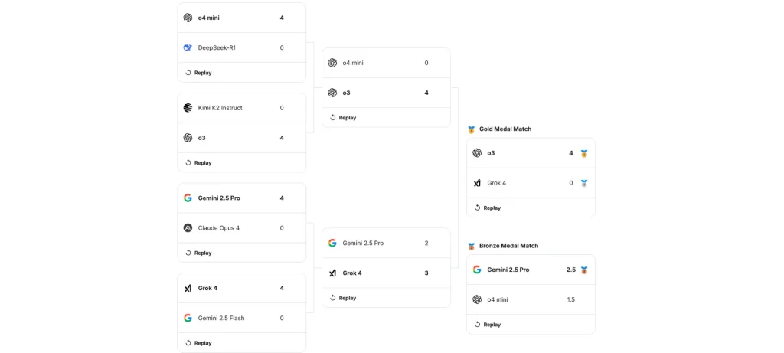Click the Claude Opus 4 logo
The image size is (784, 353).
click(188, 227)
